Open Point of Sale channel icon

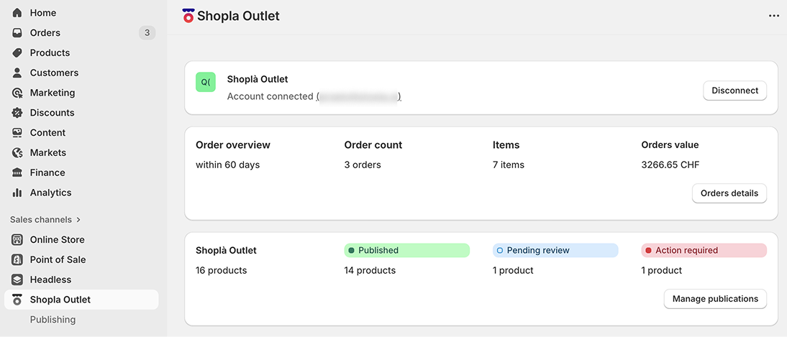[x=17, y=260]
